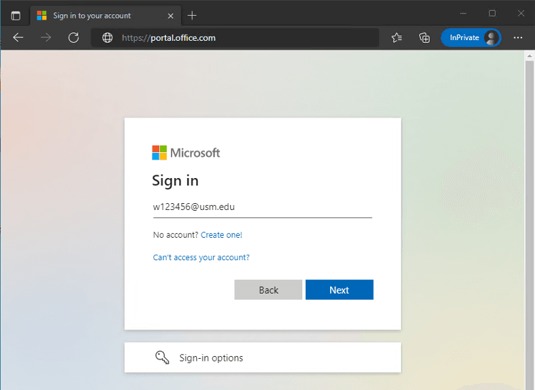This screenshot has width=535, height=390.
Task: Click the Next button
Action: coord(340,290)
